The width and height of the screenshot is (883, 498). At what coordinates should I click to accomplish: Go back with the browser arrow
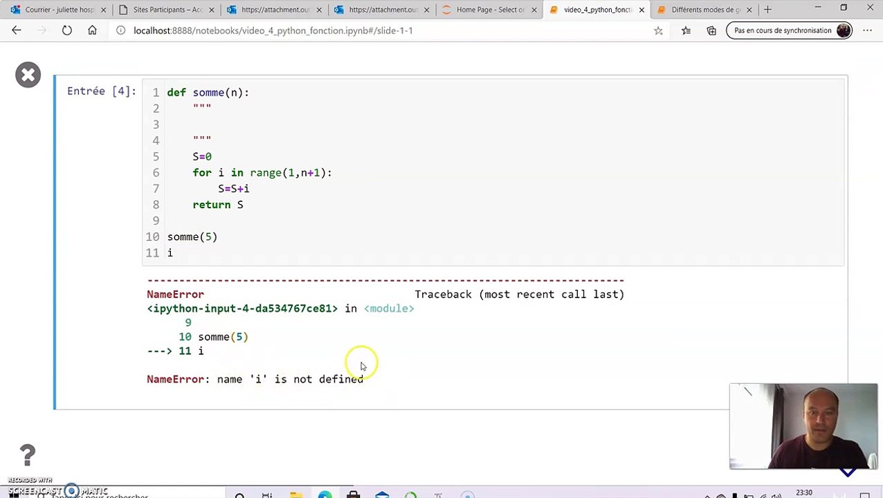click(17, 30)
